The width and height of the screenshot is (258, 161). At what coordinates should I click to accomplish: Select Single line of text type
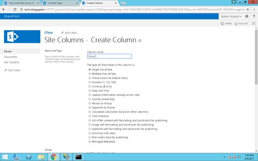pos(90,69)
